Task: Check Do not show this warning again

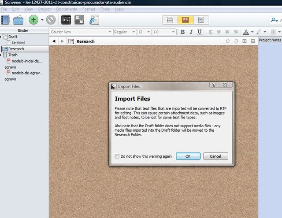Action: 117,156
